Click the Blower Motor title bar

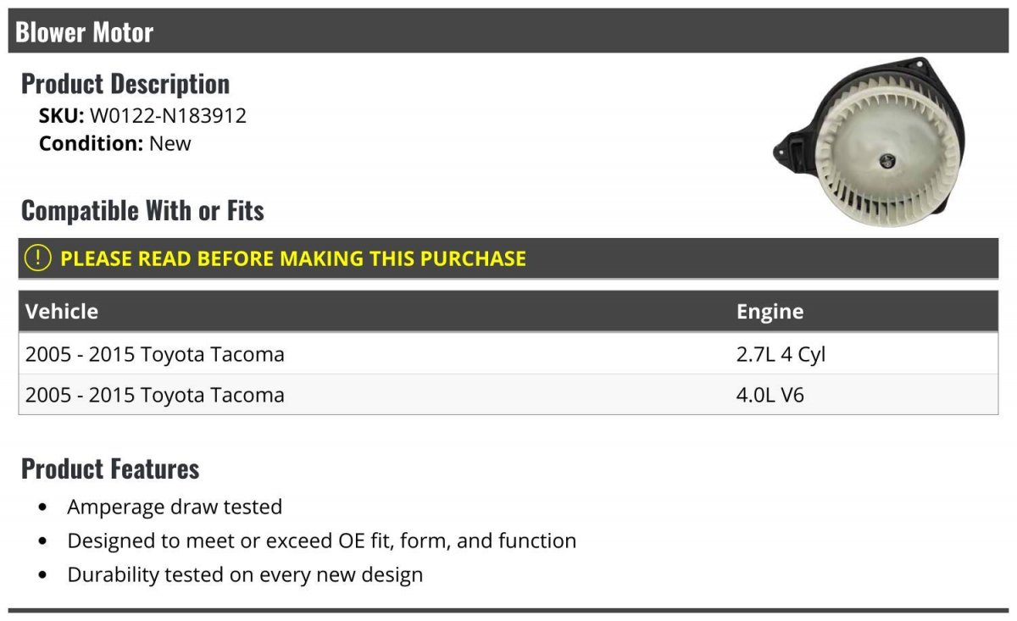(x=508, y=31)
